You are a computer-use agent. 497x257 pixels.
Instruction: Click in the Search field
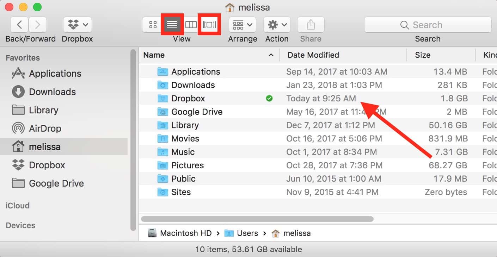[x=428, y=25]
